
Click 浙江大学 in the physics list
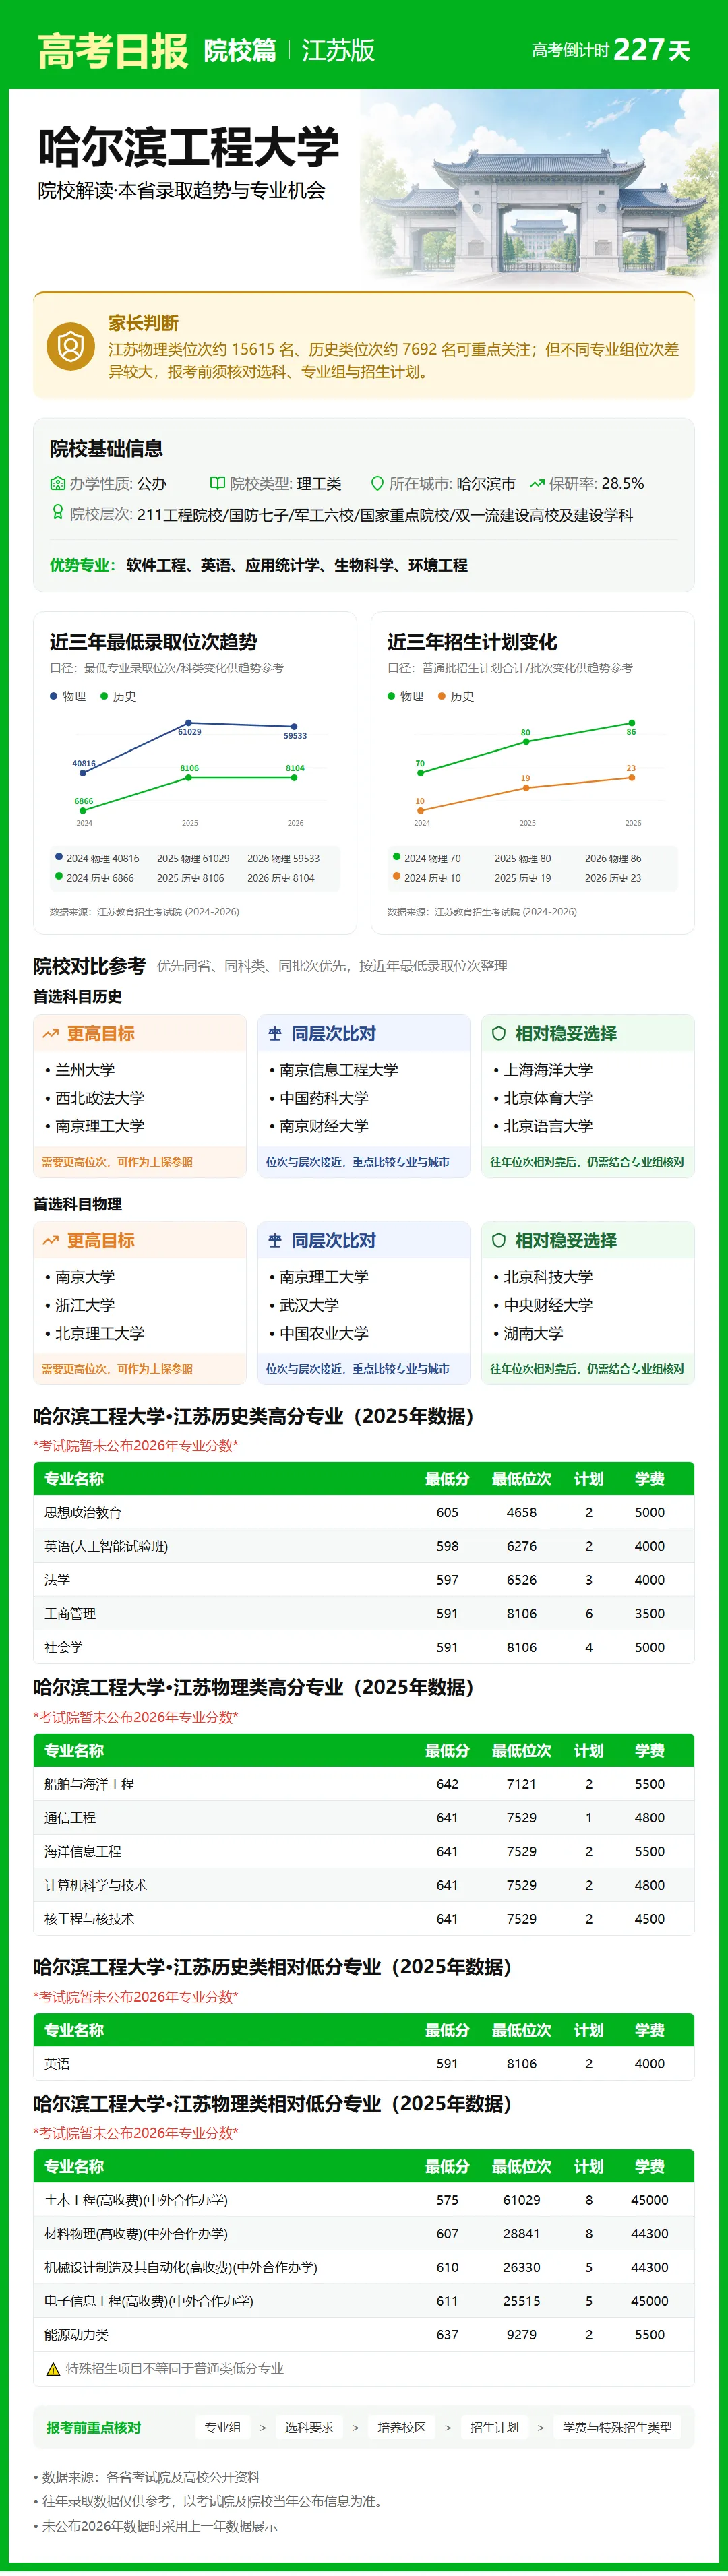pyautogui.click(x=85, y=1305)
